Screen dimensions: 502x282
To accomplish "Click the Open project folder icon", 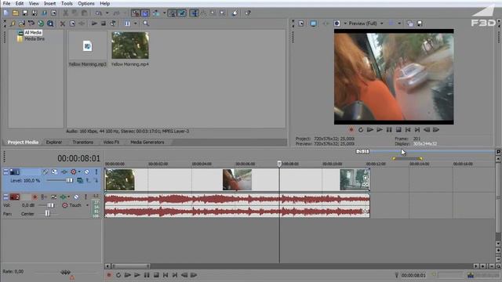I will pos(16,13).
